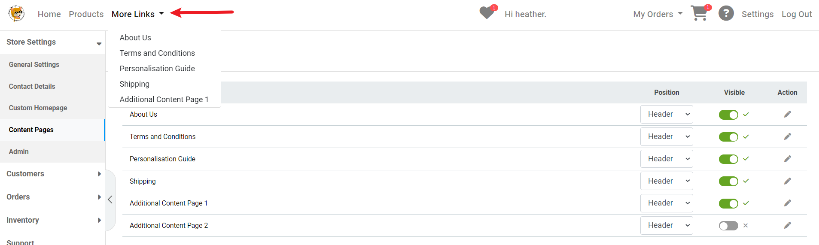Disable visibility of Personalisation Guide page
This screenshot has width=819, height=245.
728,159
